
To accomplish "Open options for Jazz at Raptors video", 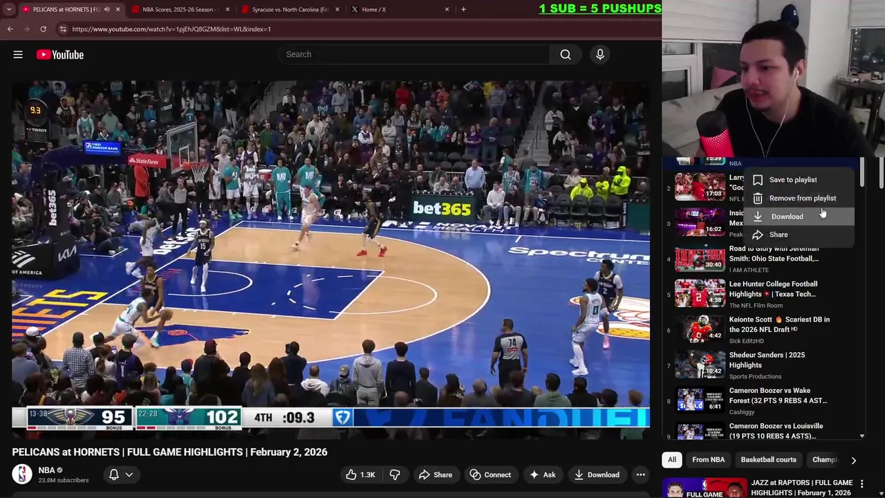I will 861,483.
